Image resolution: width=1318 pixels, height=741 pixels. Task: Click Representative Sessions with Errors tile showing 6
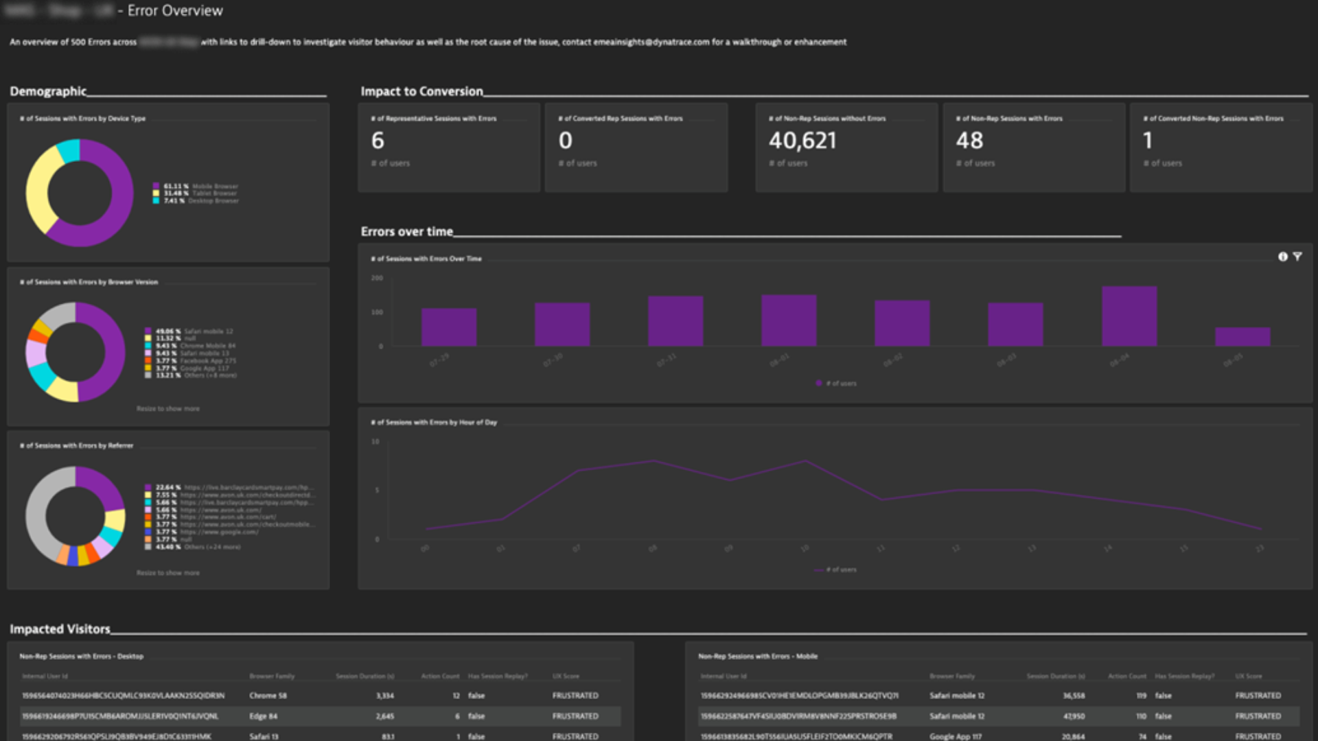pos(449,148)
